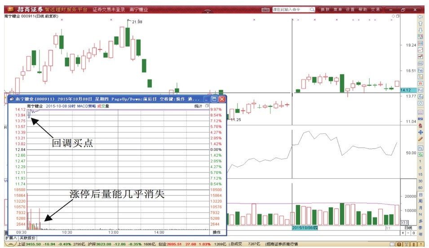Viewport: 429px width, 248px height.
Task: Switch to 30-minute period
Action: 420,181
